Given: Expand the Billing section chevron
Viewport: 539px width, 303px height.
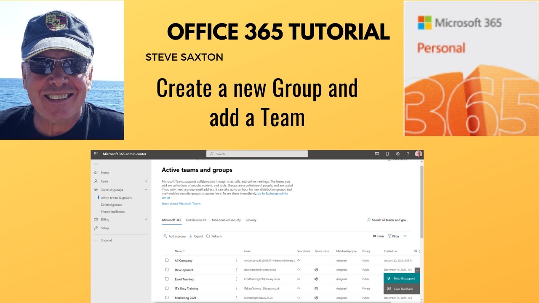Looking at the screenshot, I should pyautogui.click(x=146, y=219).
